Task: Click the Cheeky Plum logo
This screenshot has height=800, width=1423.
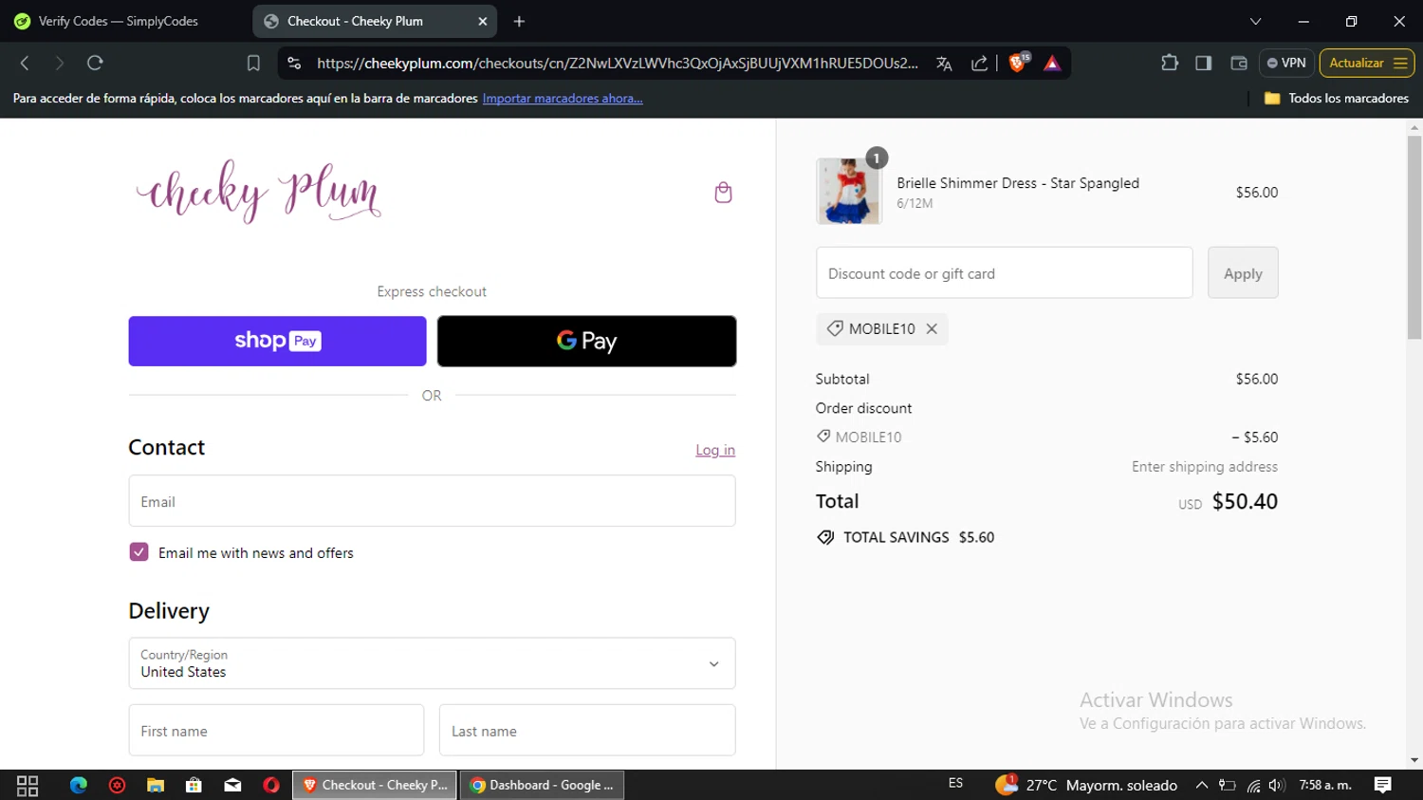Action: click(x=258, y=192)
